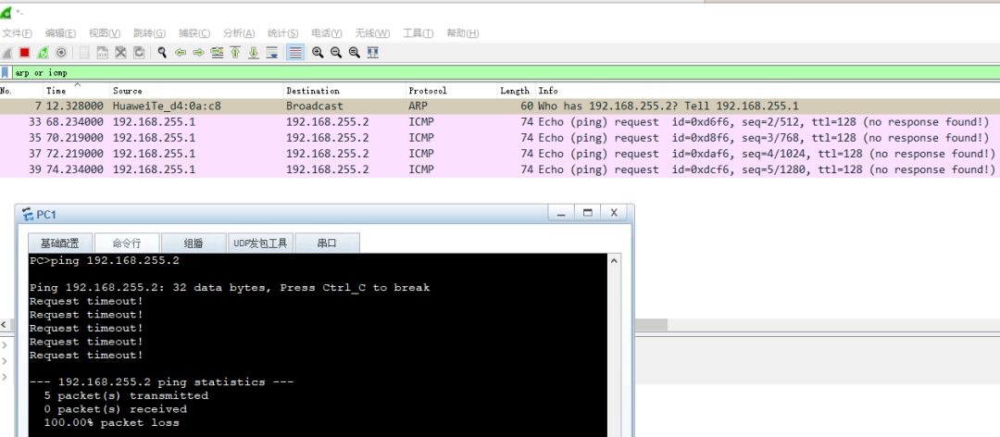
Task: Click Wireshark application icon in title bar
Action: 6,12
